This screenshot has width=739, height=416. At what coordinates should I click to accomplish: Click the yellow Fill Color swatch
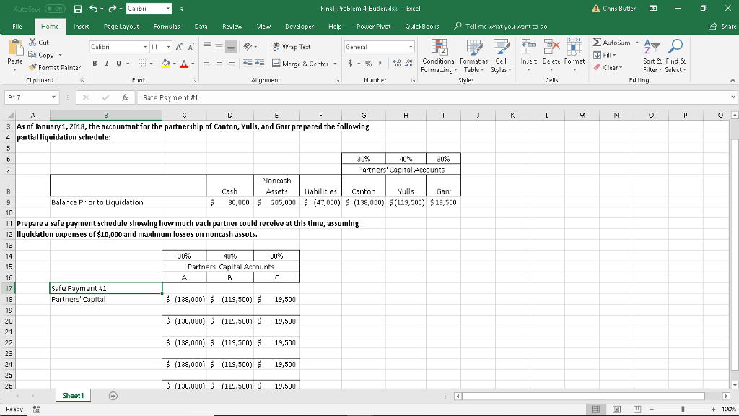165,64
